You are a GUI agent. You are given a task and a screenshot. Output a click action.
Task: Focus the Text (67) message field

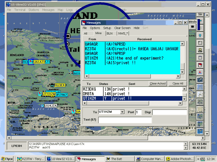(x=125, y=120)
